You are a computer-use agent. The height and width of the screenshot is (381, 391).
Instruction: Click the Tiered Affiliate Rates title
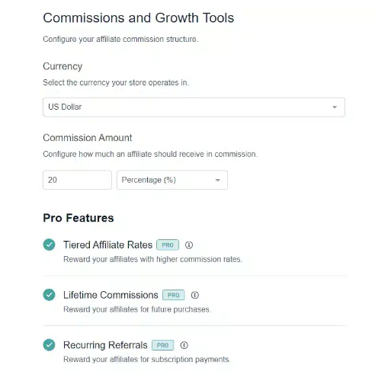point(107,245)
